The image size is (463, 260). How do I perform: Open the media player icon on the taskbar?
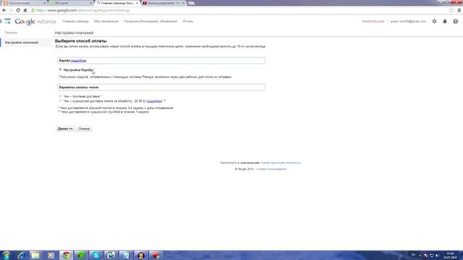(51, 255)
